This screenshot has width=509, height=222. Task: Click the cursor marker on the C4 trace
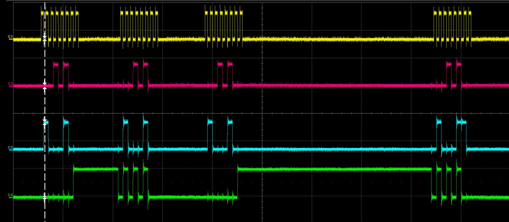pyautogui.click(x=45, y=197)
